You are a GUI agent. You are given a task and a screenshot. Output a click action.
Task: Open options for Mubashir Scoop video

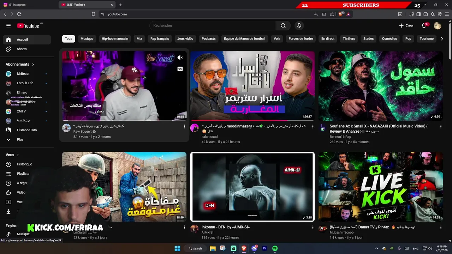click(x=441, y=228)
